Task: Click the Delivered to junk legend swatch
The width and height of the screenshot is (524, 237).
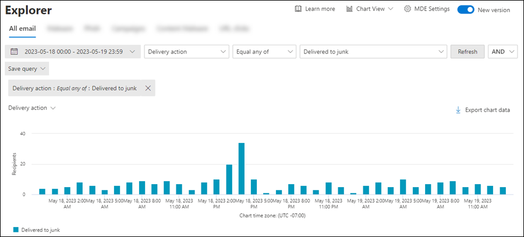Action: 16,230
